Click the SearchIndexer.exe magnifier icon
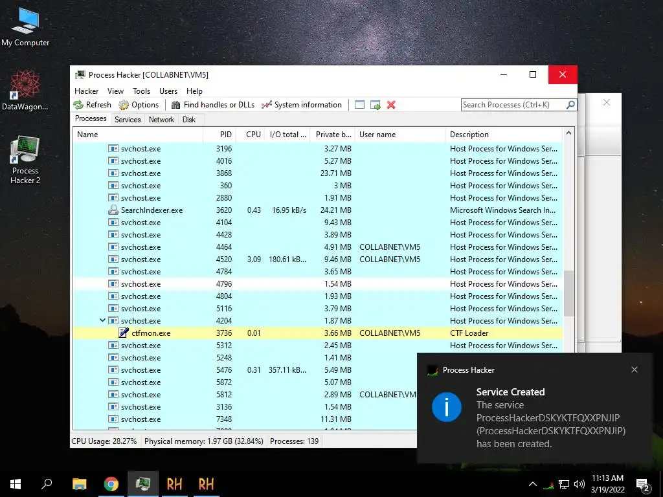The image size is (663, 497). (x=113, y=210)
